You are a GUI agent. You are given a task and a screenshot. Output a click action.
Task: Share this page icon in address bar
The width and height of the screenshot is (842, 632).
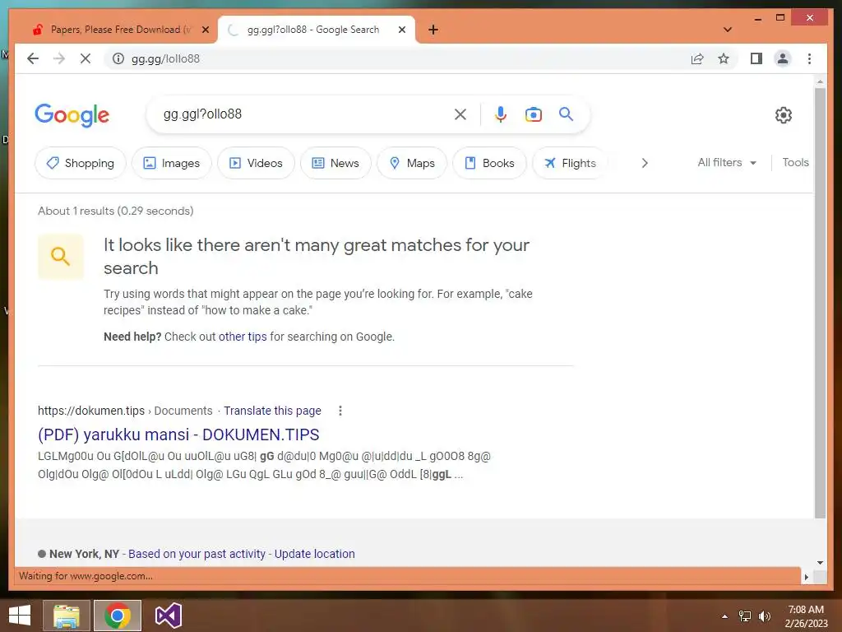tap(697, 58)
